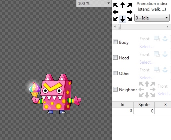Viewport: 171px width, 140px height.
Task: Click Other reference layer order icon
Action: [157, 70]
